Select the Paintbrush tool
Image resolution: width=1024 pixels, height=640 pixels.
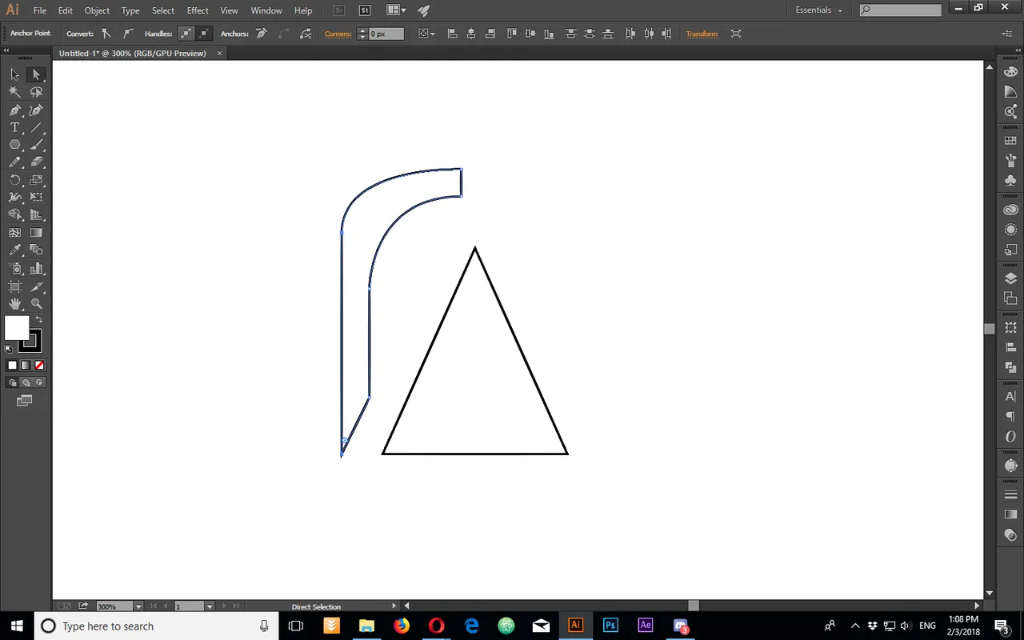tap(36, 145)
